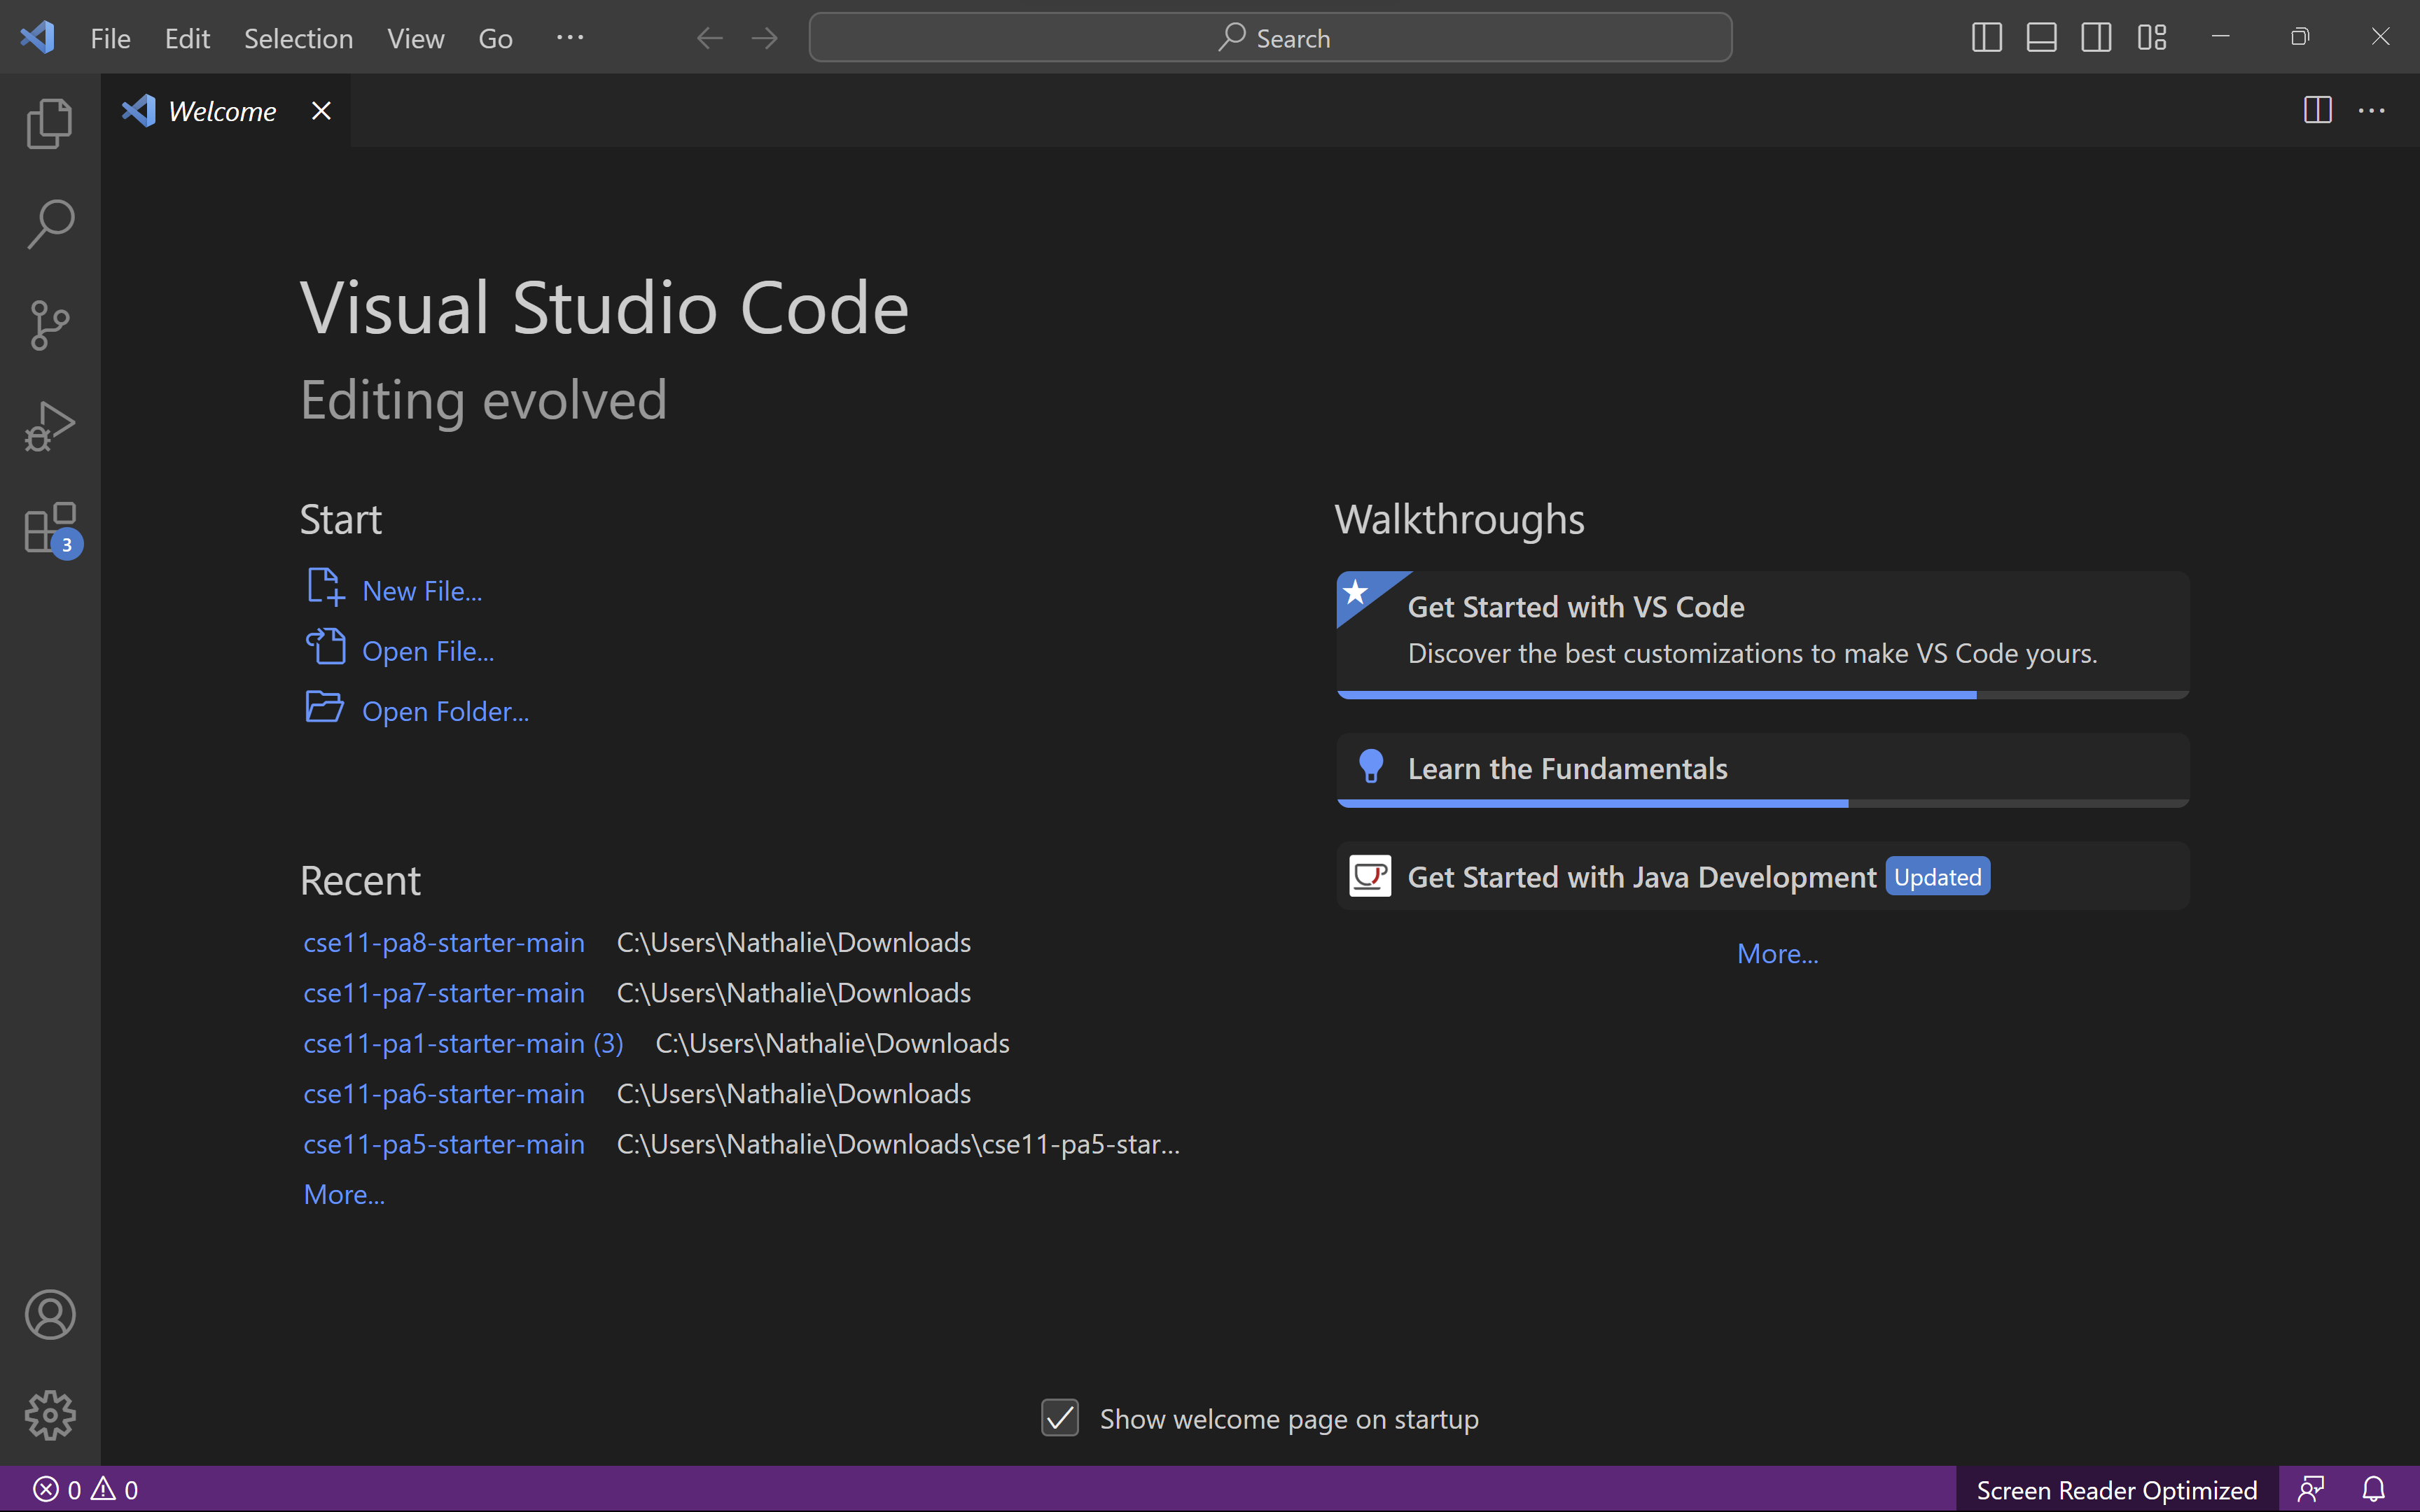Open recent folder cse11-pa8-starter-main
The height and width of the screenshot is (1512, 2420).
[444, 942]
